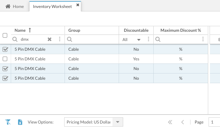Image resolution: width=220 pixels, height=128 pixels.
Task: Click the Group column header
Action: tap(74, 30)
